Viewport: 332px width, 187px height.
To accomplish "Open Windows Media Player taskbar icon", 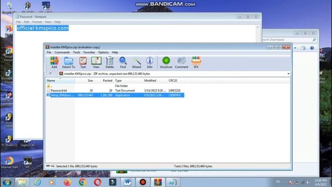I will tap(52, 182).
